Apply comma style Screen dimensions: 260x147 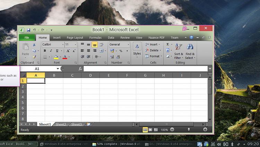[127, 51]
